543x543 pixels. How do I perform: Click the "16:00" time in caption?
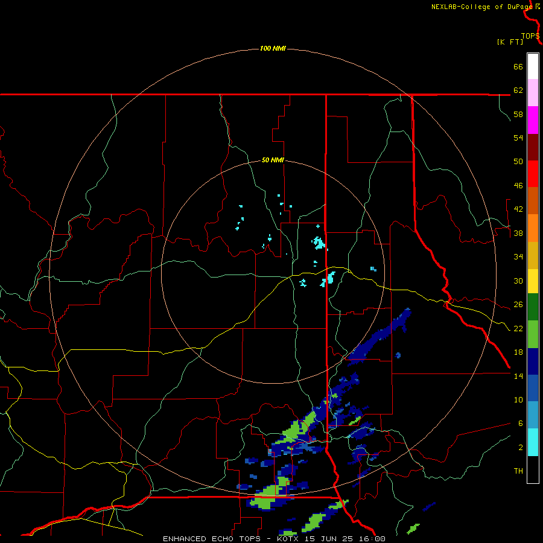[372, 539]
